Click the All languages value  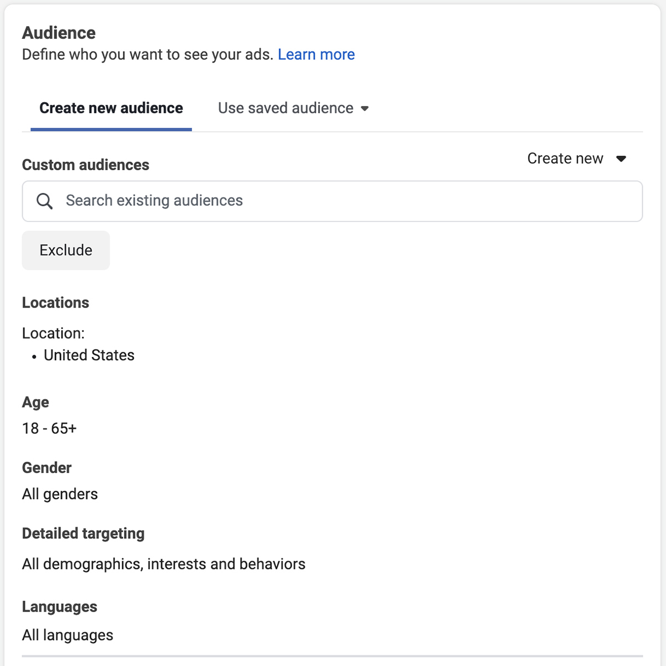click(x=68, y=635)
